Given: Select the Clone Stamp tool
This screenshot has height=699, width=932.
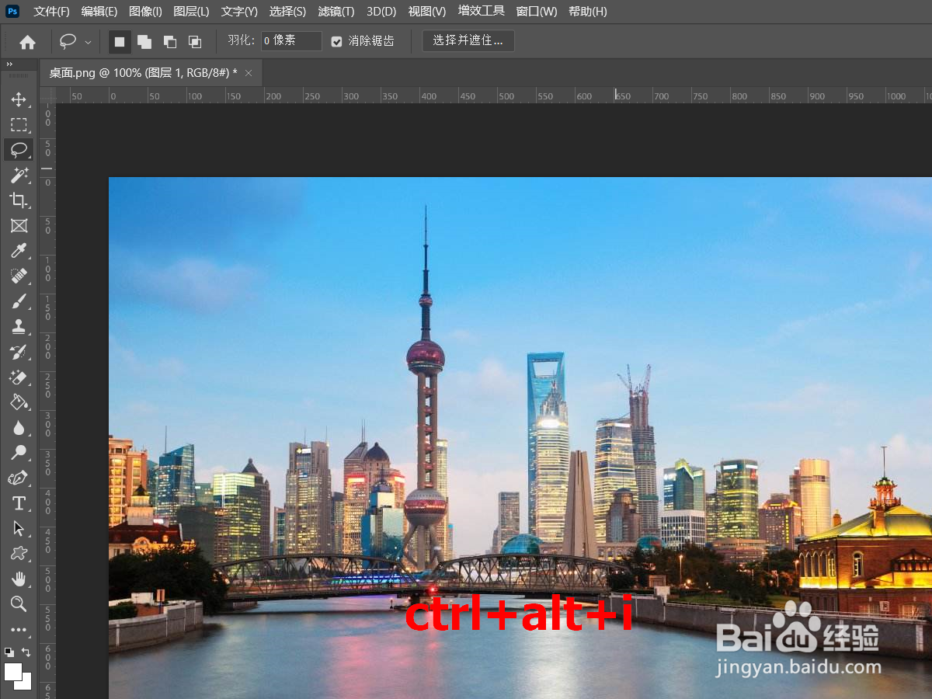Looking at the screenshot, I should point(19,326).
